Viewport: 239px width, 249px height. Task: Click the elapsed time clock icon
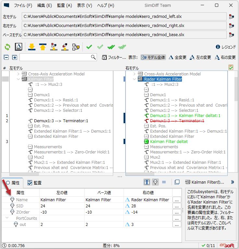(x=4, y=245)
